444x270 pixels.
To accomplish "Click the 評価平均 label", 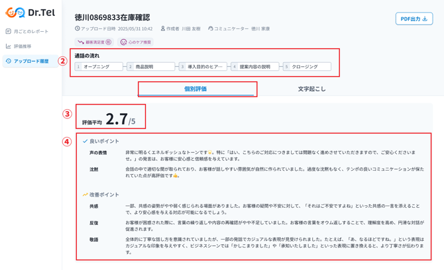I will pyautogui.click(x=91, y=122).
